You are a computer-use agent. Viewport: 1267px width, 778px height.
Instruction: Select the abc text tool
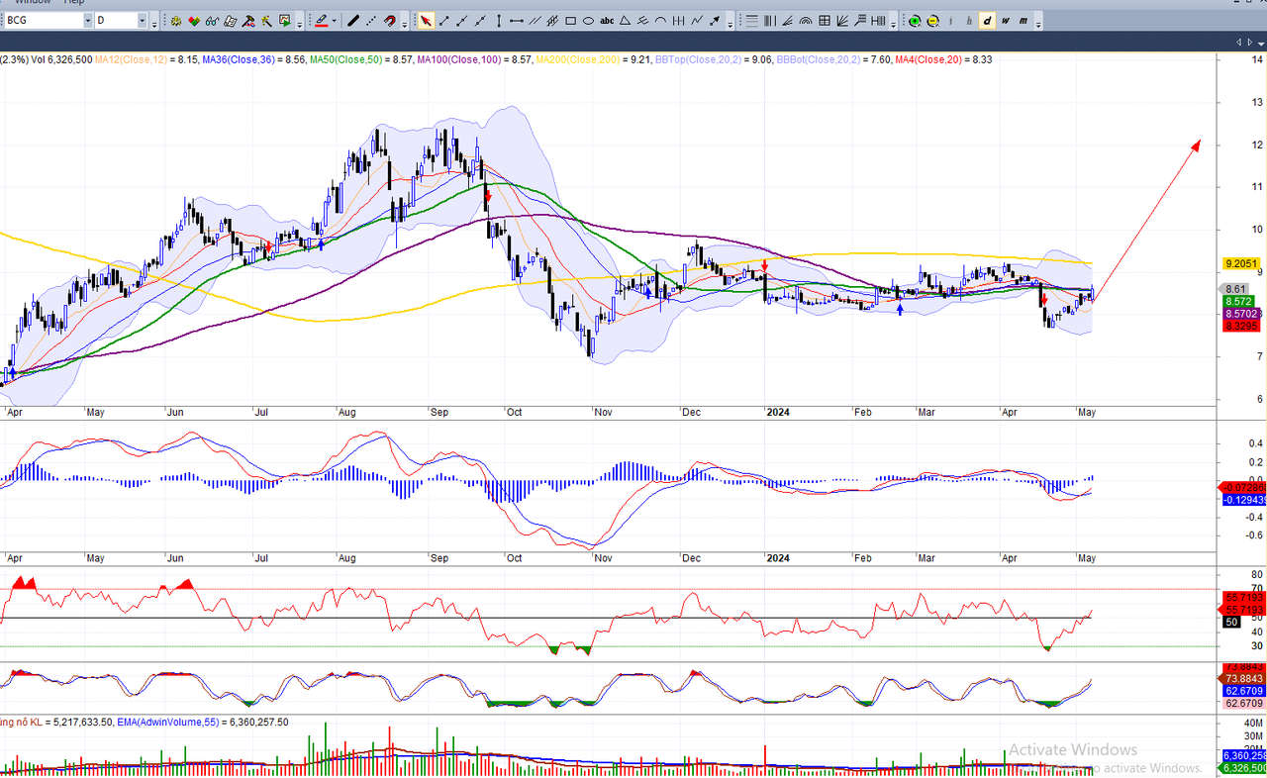pyautogui.click(x=607, y=21)
